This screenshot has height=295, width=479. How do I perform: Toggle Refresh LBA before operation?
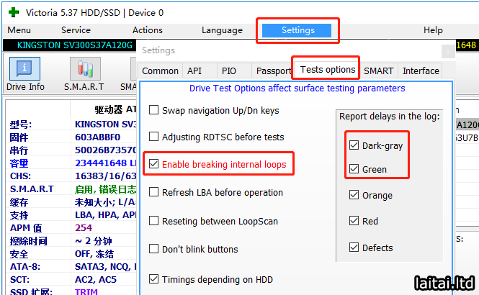pyautogui.click(x=153, y=193)
